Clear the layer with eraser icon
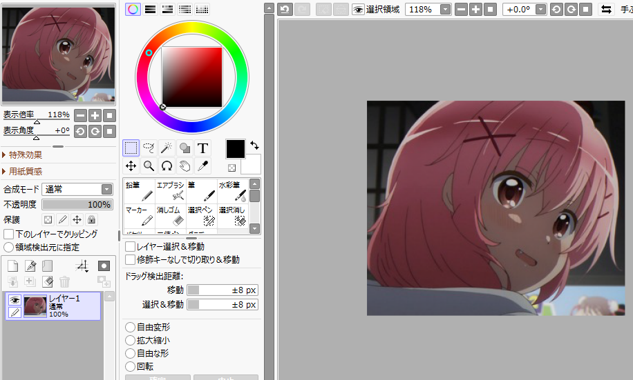The image size is (633, 380). 48,281
